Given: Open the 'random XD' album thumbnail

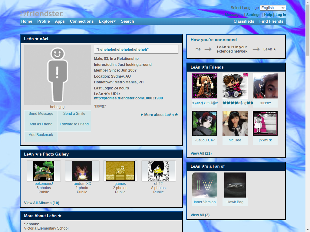Looking at the screenshot, I should click(82, 170).
